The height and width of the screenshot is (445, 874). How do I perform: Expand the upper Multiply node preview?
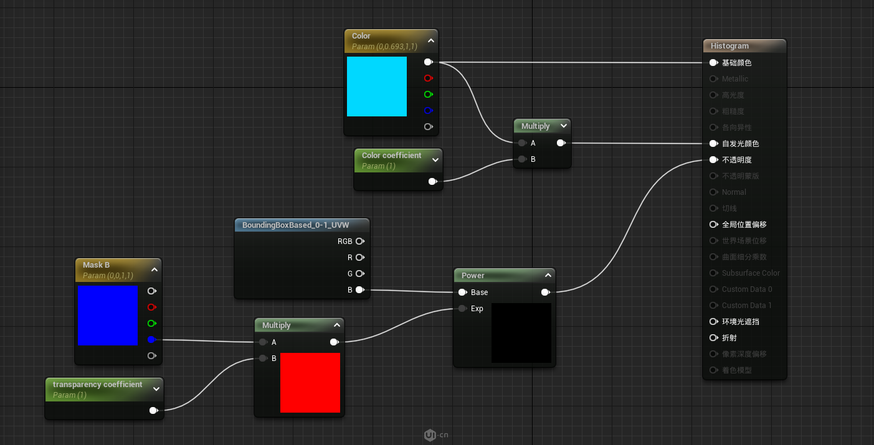pyautogui.click(x=563, y=126)
